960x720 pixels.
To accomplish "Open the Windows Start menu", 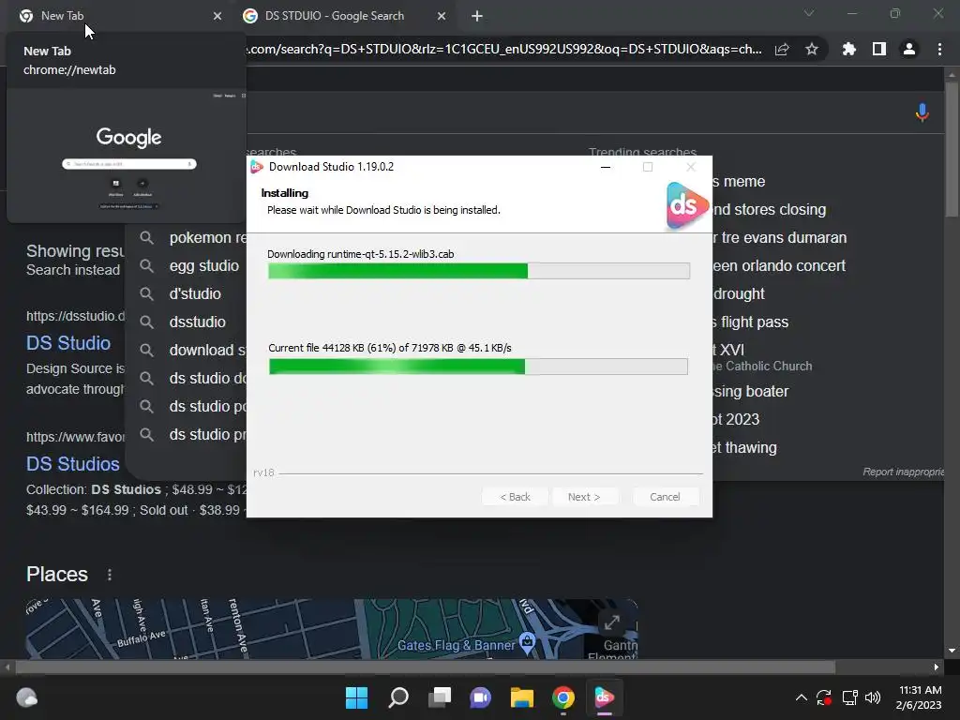I will pos(356,697).
